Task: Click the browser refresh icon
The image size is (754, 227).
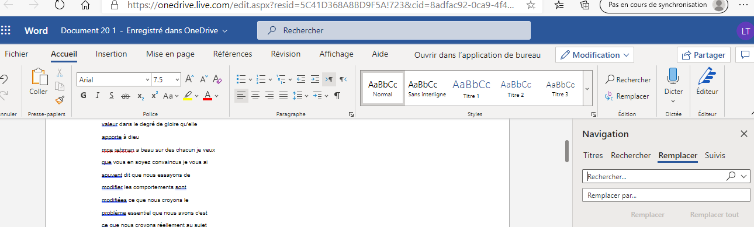Action: 59,5
